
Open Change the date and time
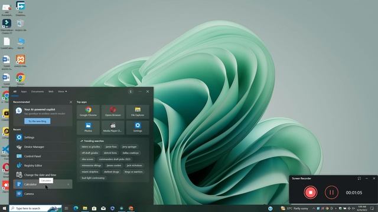click(43, 175)
